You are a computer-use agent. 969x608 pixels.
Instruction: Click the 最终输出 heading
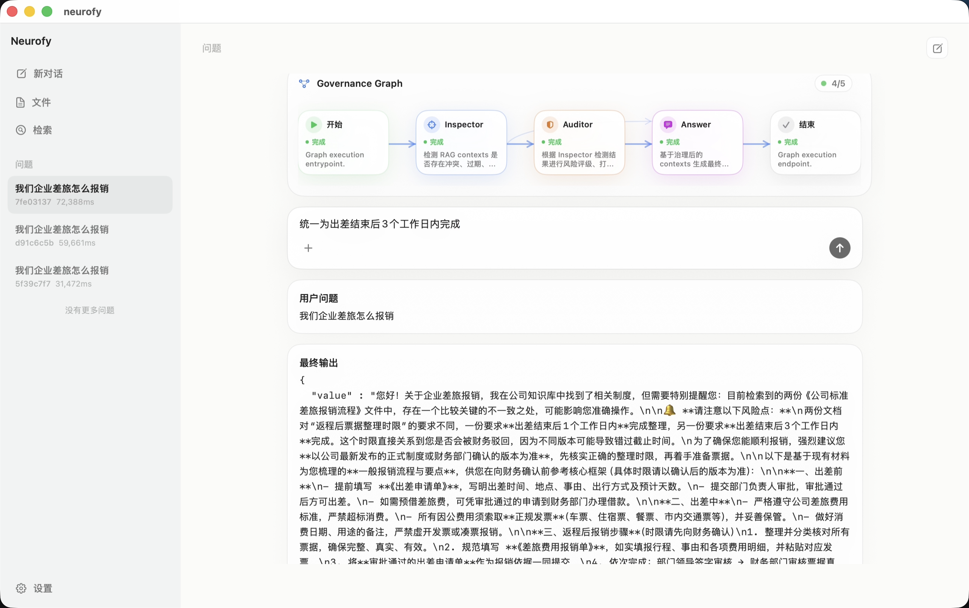(319, 363)
